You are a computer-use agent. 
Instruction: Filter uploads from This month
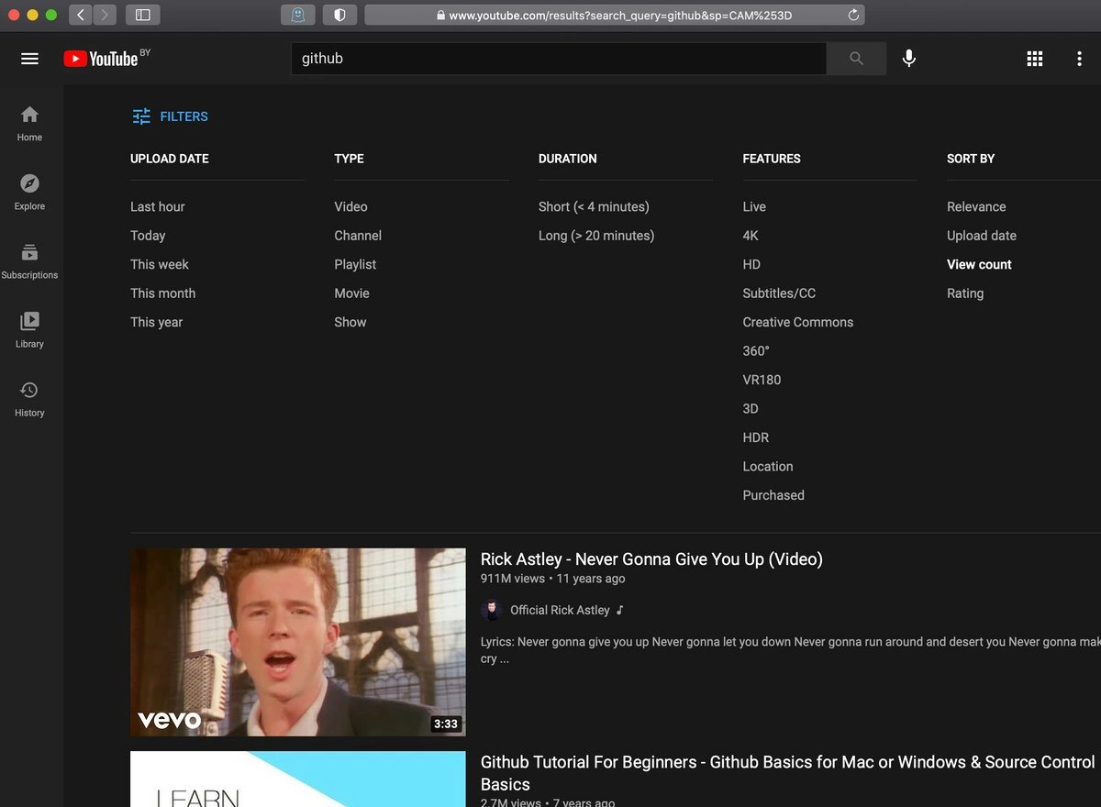pos(163,293)
